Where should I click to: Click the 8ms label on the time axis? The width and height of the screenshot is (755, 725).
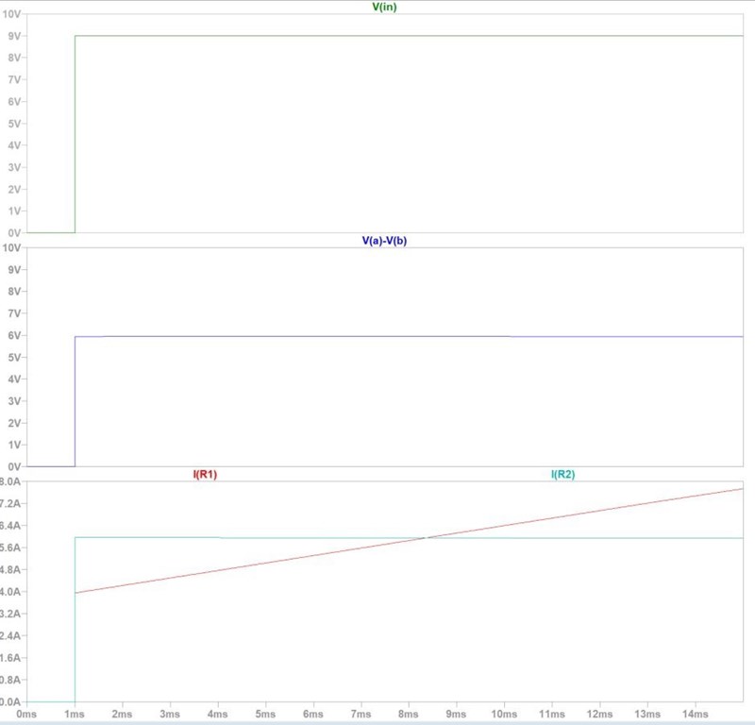click(x=409, y=715)
